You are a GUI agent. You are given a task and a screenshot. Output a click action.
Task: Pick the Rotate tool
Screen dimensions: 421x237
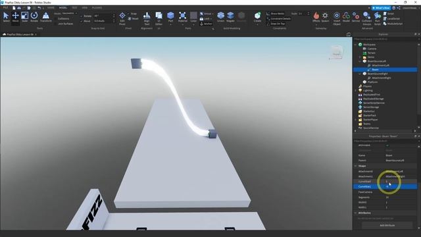tap(34, 17)
